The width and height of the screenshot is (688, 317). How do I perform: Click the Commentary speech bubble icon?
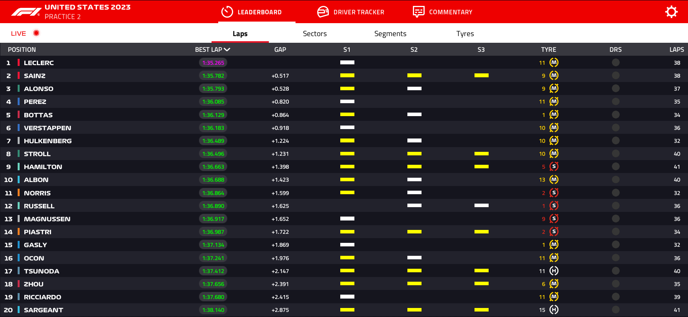coord(419,12)
